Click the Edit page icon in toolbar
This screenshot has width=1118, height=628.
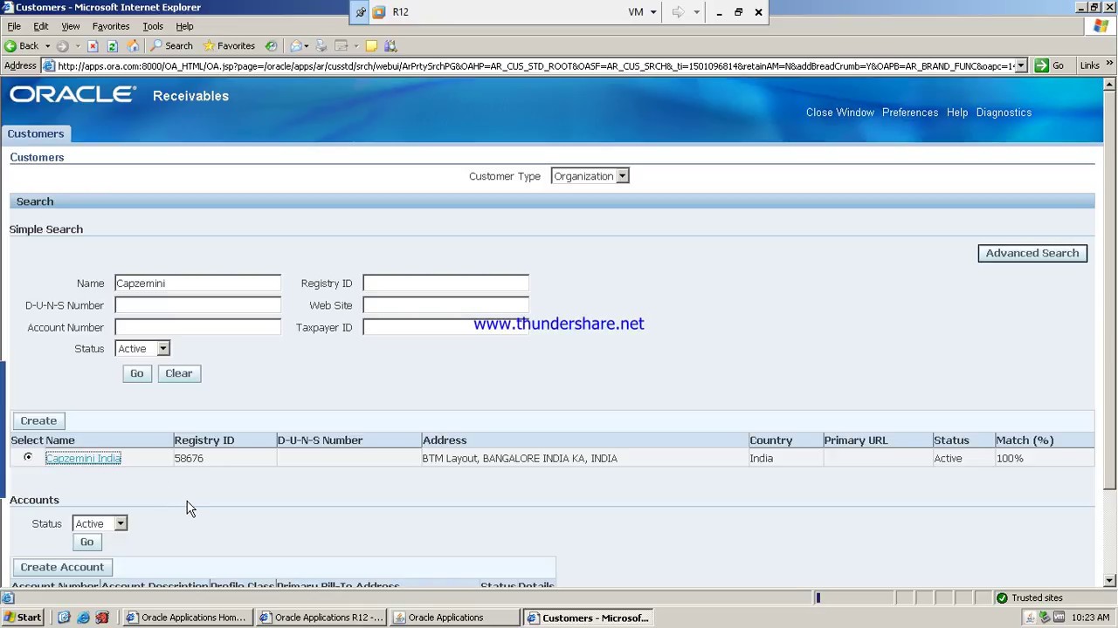coord(342,46)
